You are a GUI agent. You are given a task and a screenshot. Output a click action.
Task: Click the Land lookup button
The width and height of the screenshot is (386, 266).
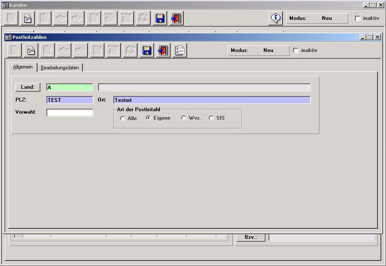[28, 87]
